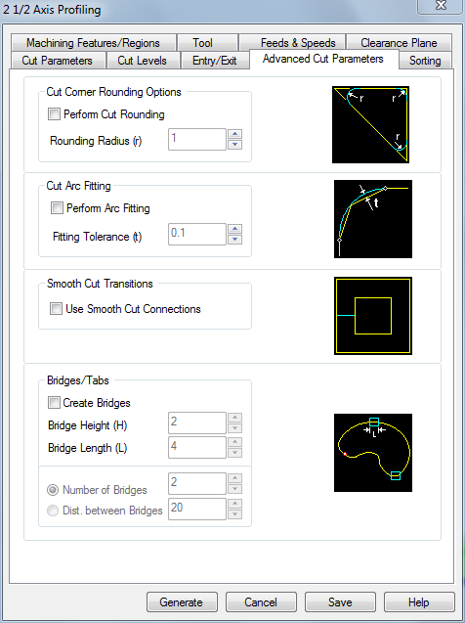Click the Advanced Cut Parameters tab
Viewport: 465px width, 623px height.
pyautogui.click(x=323, y=59)
